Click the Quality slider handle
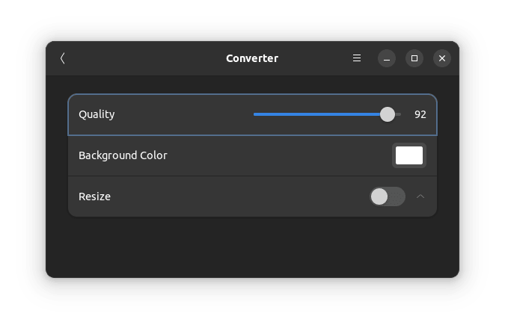Image resolution: width=505 pixels, height=328 pixels. tap(387, 114)
